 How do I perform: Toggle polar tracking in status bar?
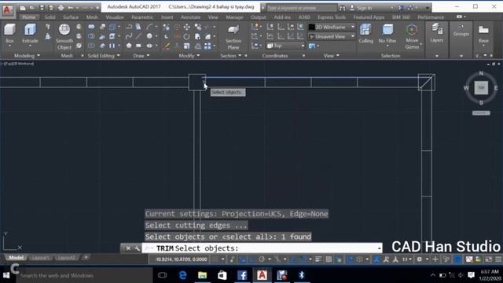[x=262, y=259]
